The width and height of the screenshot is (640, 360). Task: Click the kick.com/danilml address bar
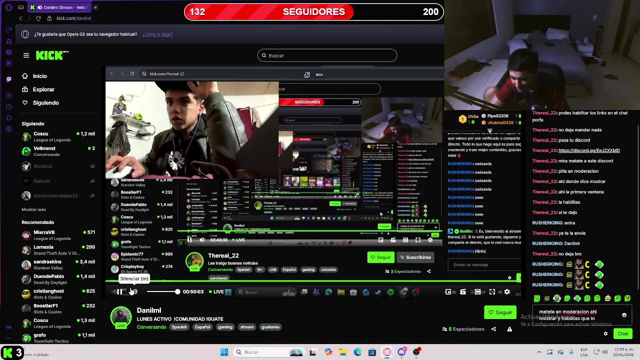coord(74,18)
